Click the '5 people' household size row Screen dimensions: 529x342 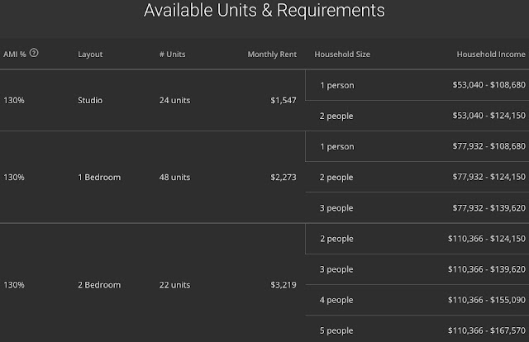tap(336, 331)
